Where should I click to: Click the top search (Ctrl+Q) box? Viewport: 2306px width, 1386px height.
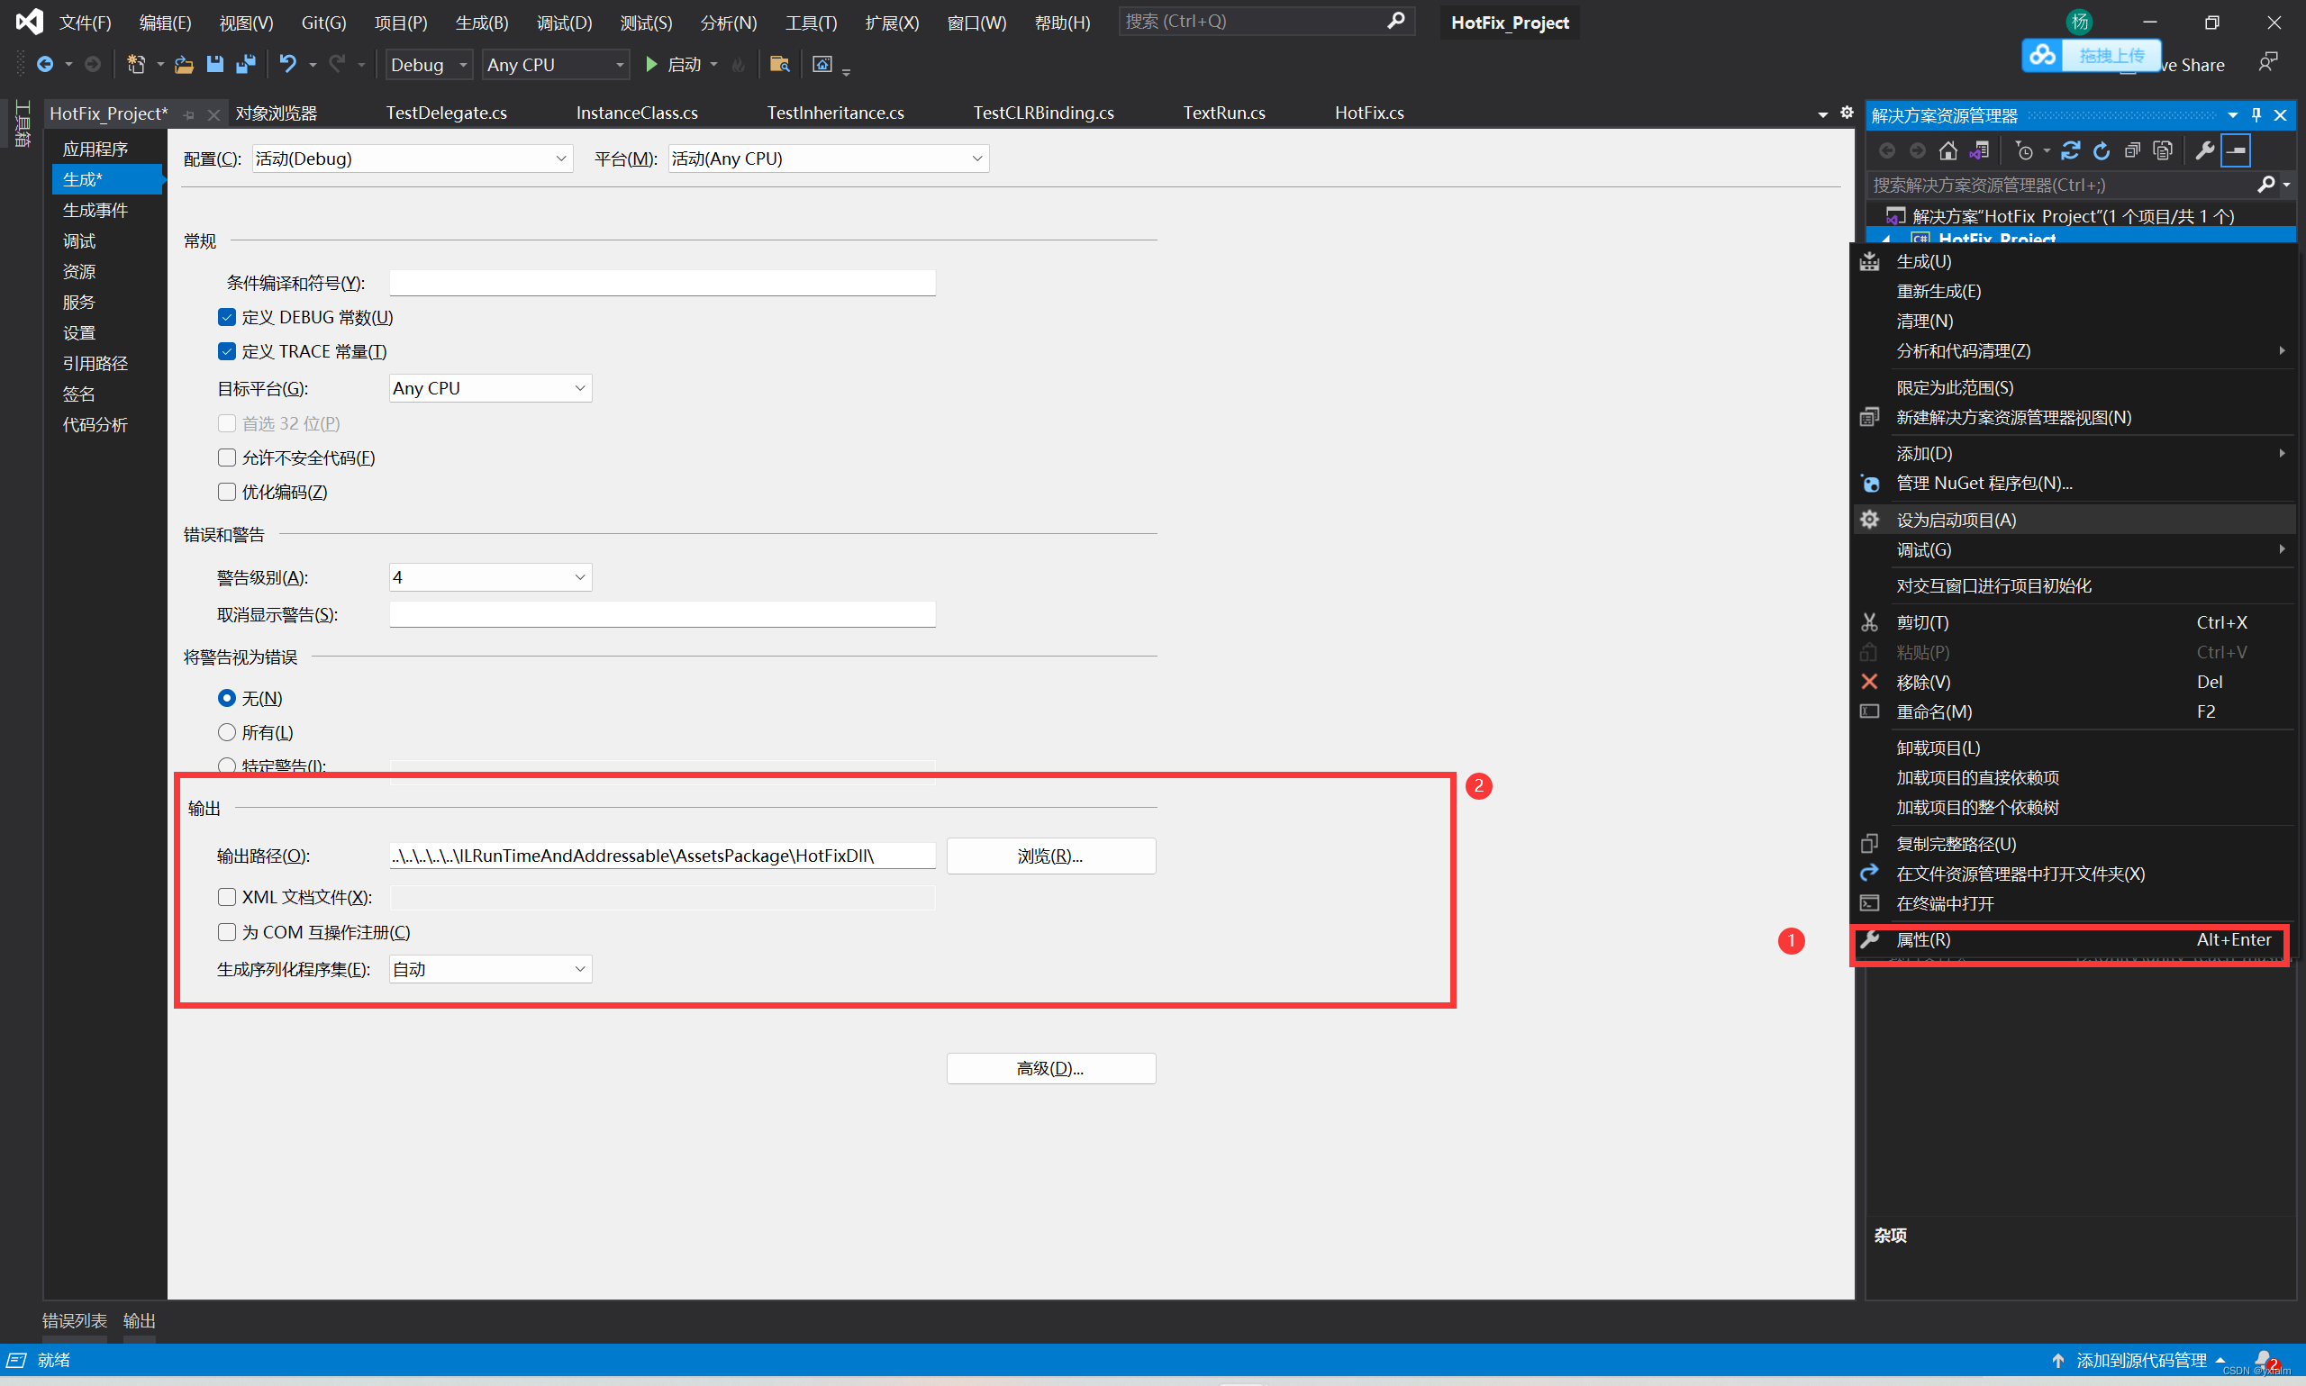click(x=1266, y=22)
